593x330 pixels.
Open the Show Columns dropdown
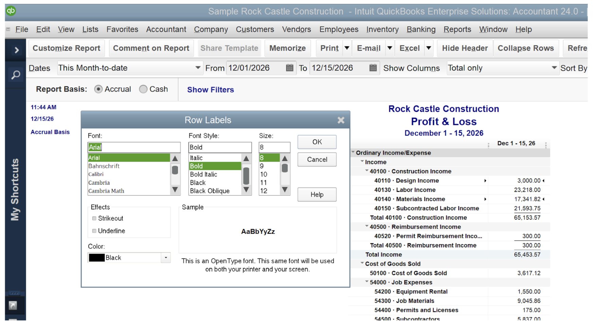[x=554, y=68]
